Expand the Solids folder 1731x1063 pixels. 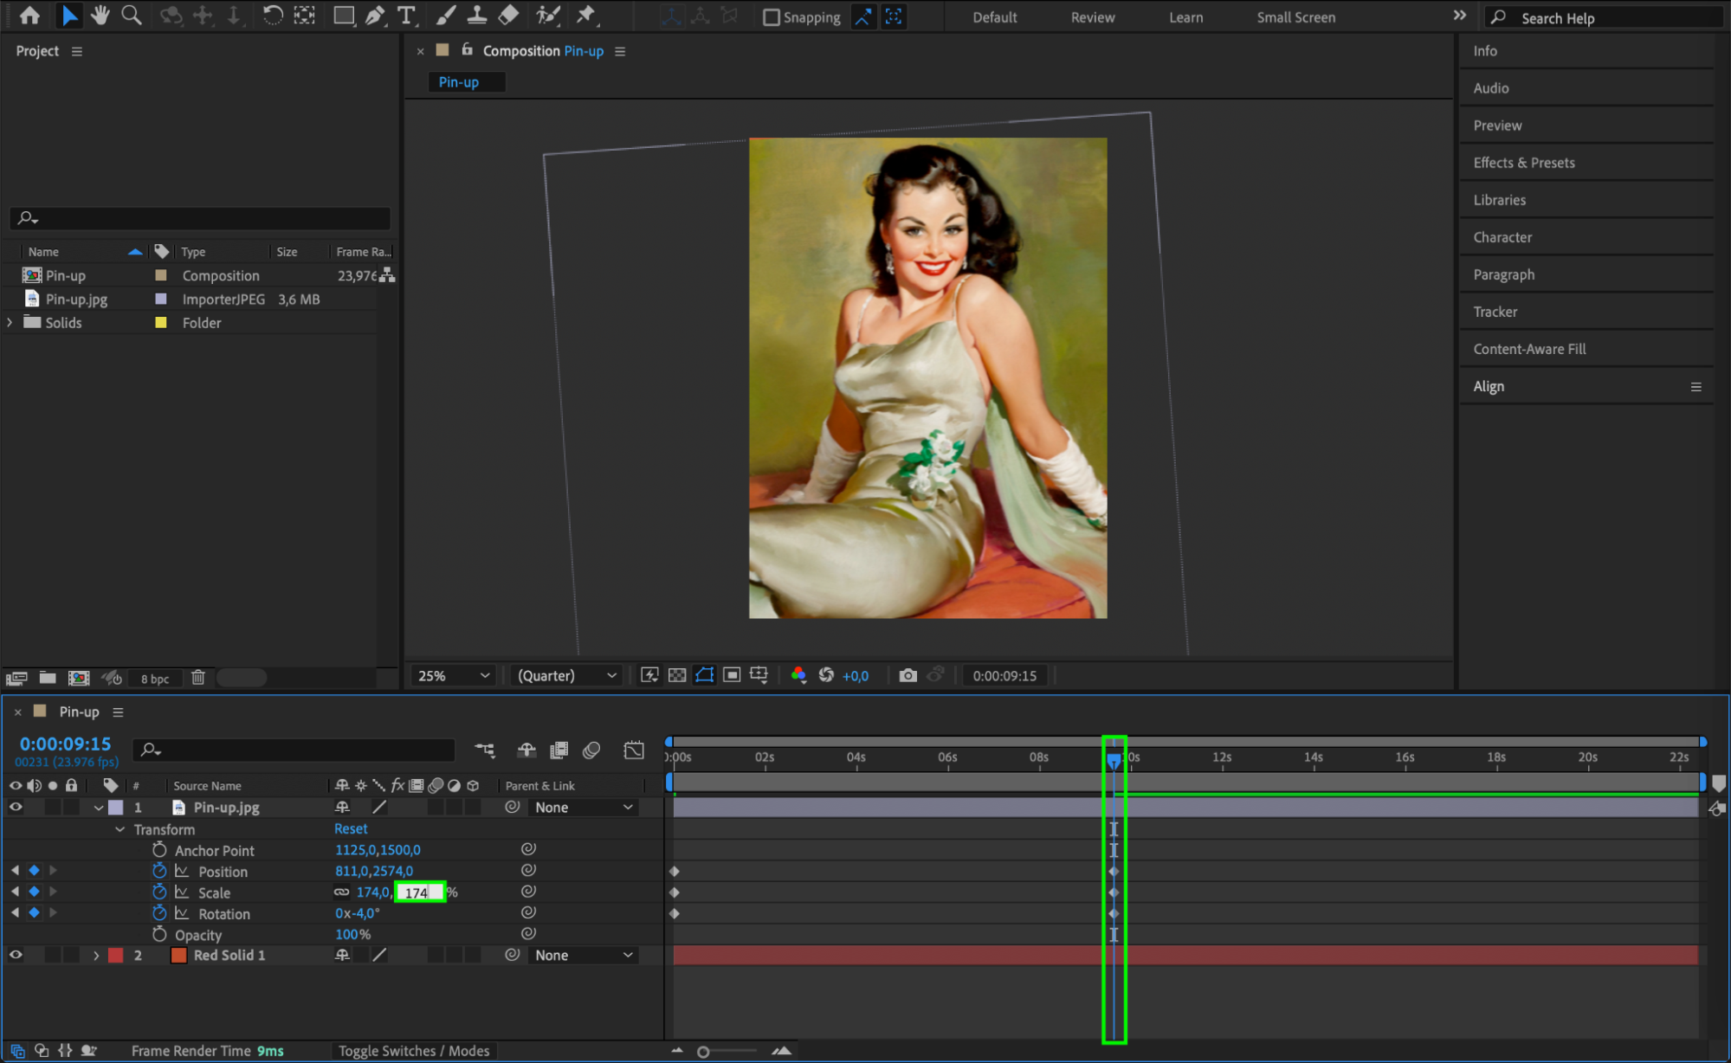coord(10,322)
